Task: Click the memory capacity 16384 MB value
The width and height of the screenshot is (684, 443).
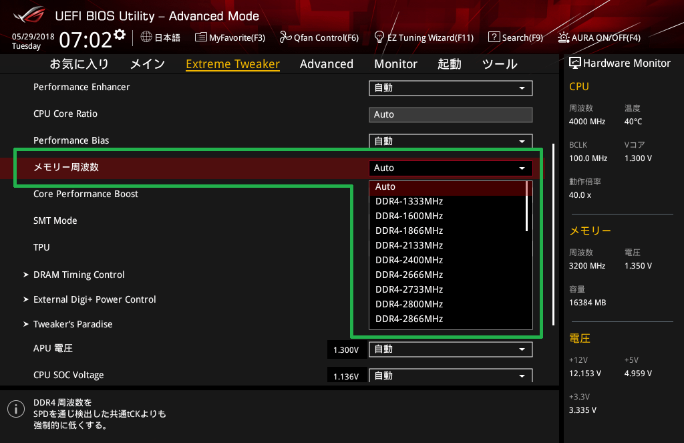Action: (x=588, y=303)
